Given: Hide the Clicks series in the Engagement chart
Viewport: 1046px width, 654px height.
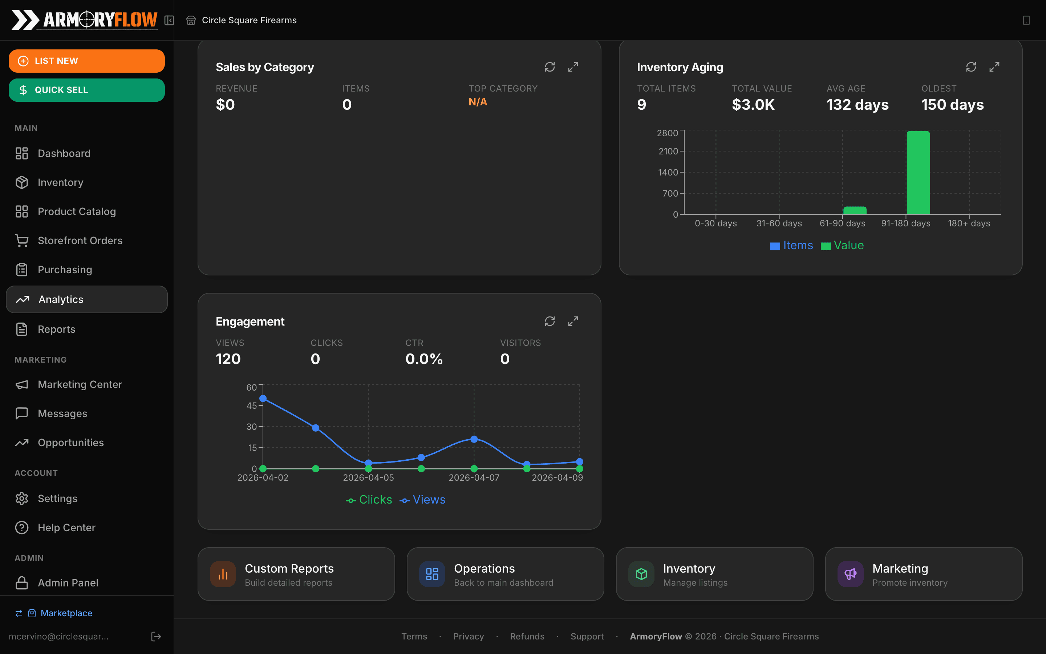Looking at the screenshot, I should tap(369, 500).
